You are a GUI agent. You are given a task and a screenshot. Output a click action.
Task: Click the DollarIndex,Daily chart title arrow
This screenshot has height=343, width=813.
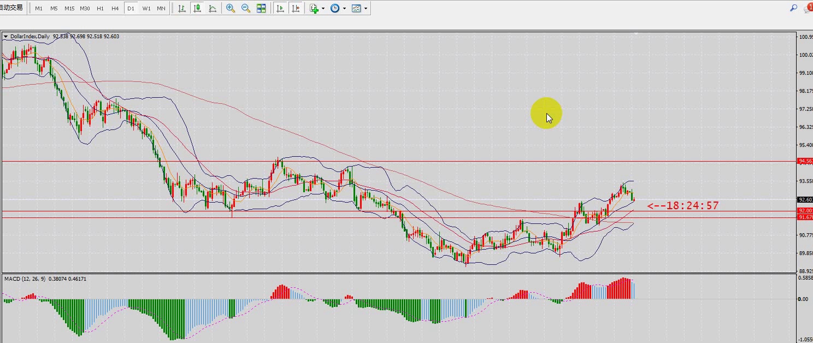pos(6,37)
